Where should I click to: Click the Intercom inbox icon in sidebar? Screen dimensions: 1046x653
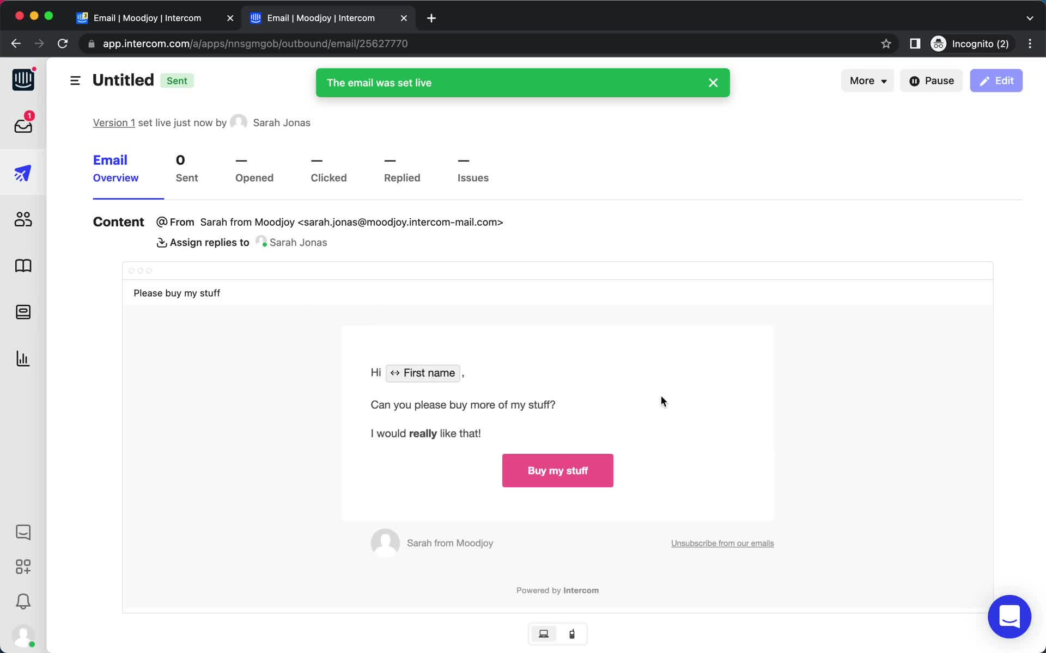pyautogui.click(x=23, y=125)
